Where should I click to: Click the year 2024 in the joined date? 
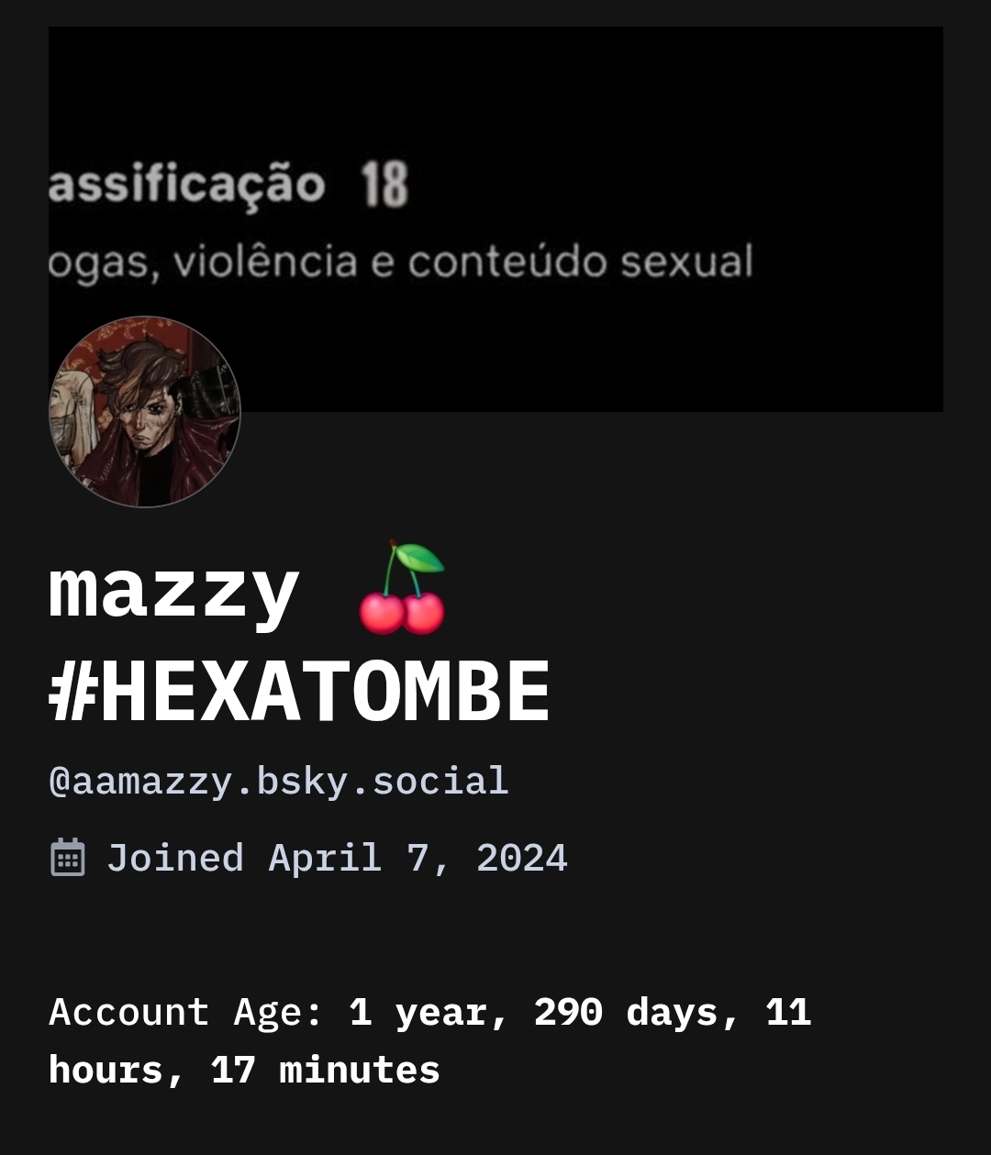[521, 859]
